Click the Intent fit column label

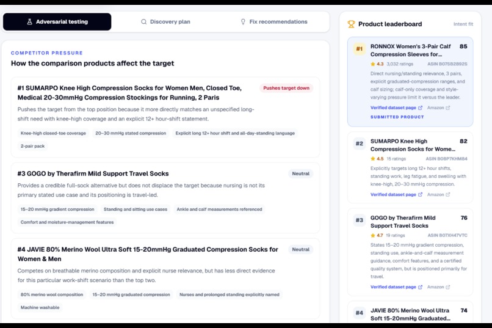[463, 24]
